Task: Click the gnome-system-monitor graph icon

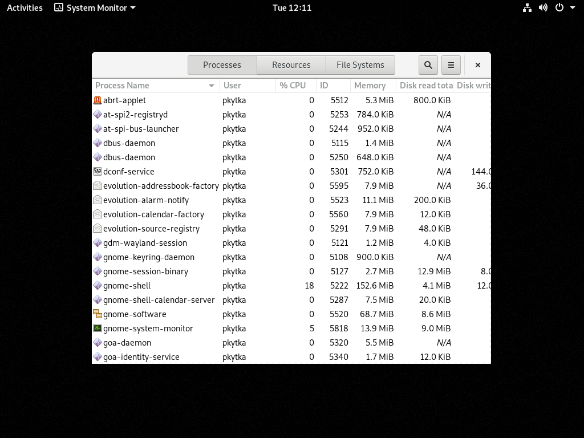Action: click(x=97, y=328)
